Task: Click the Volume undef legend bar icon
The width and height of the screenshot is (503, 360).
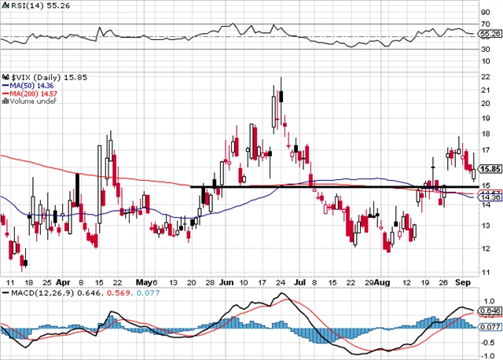Action: 3,101
